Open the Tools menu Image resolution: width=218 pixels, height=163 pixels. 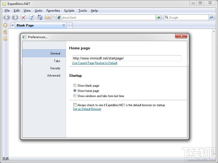[83, 11]
